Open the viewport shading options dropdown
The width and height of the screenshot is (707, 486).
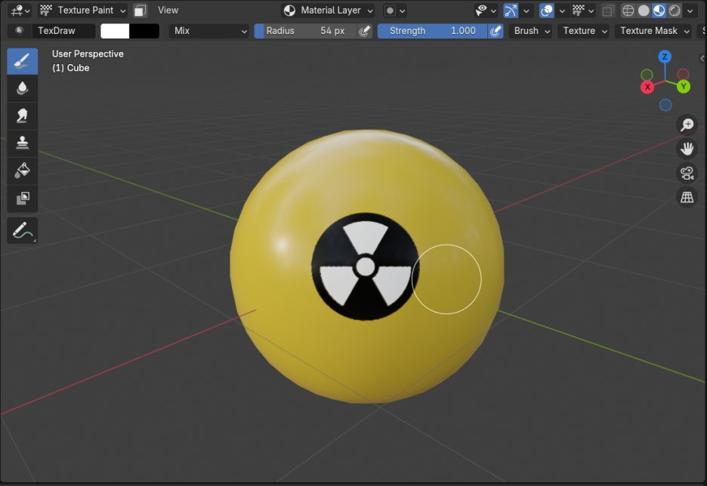690,11
